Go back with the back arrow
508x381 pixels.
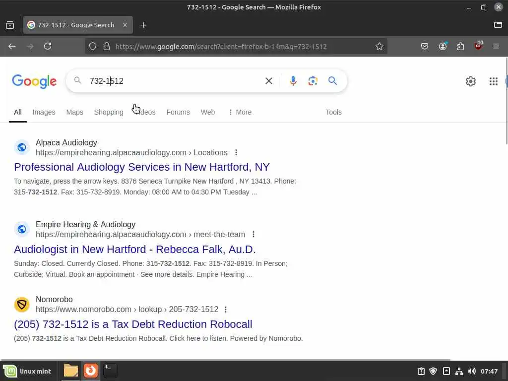click(12, 46)
